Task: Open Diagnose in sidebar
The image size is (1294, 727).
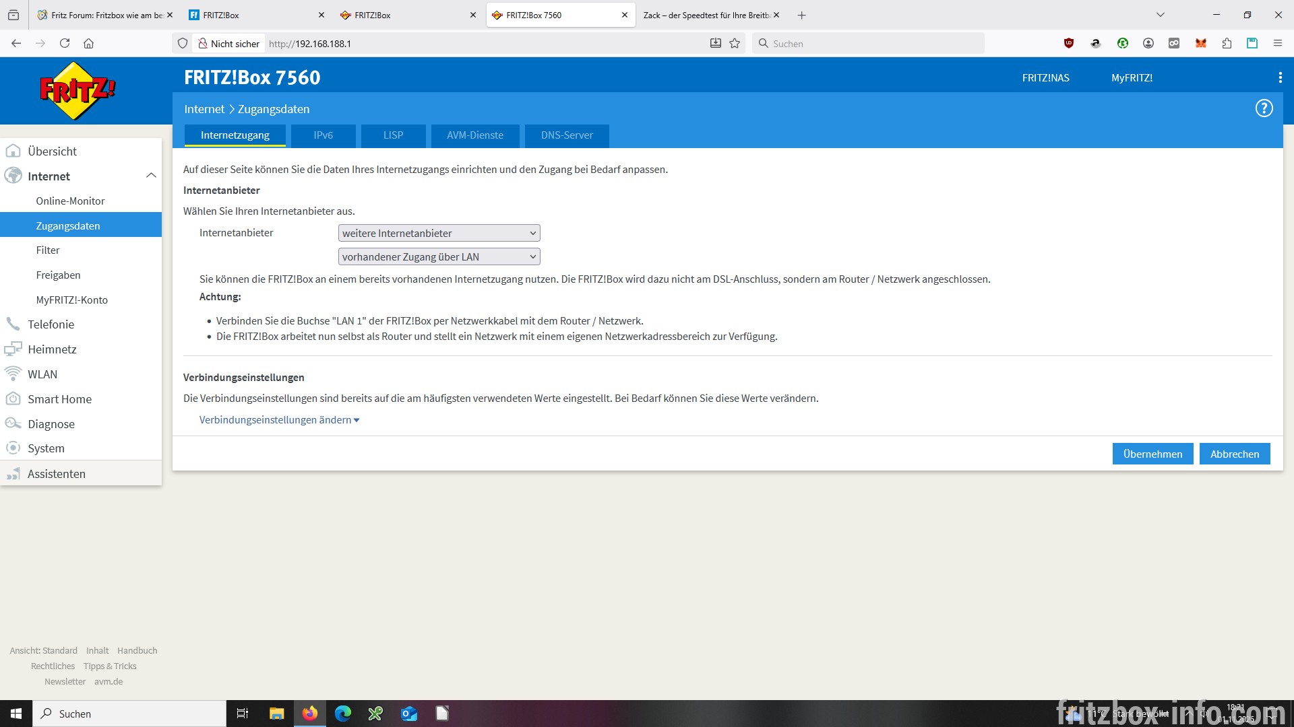Action: [81, 424]
